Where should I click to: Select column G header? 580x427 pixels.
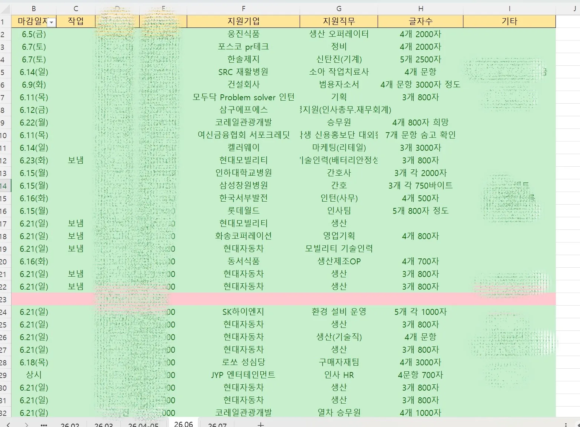[339, 9]
